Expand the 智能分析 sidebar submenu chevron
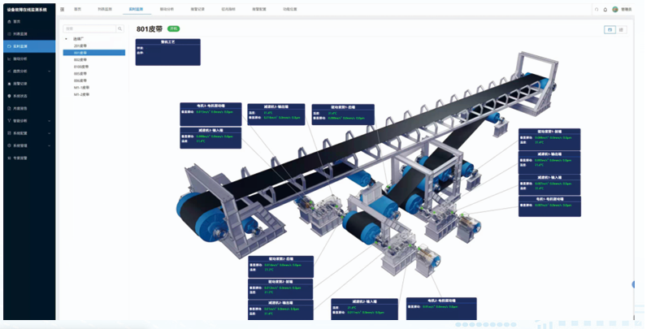This screenshot has width=651, height=329. tap(50, 121)
